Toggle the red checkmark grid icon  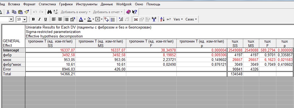pos(136,19)
